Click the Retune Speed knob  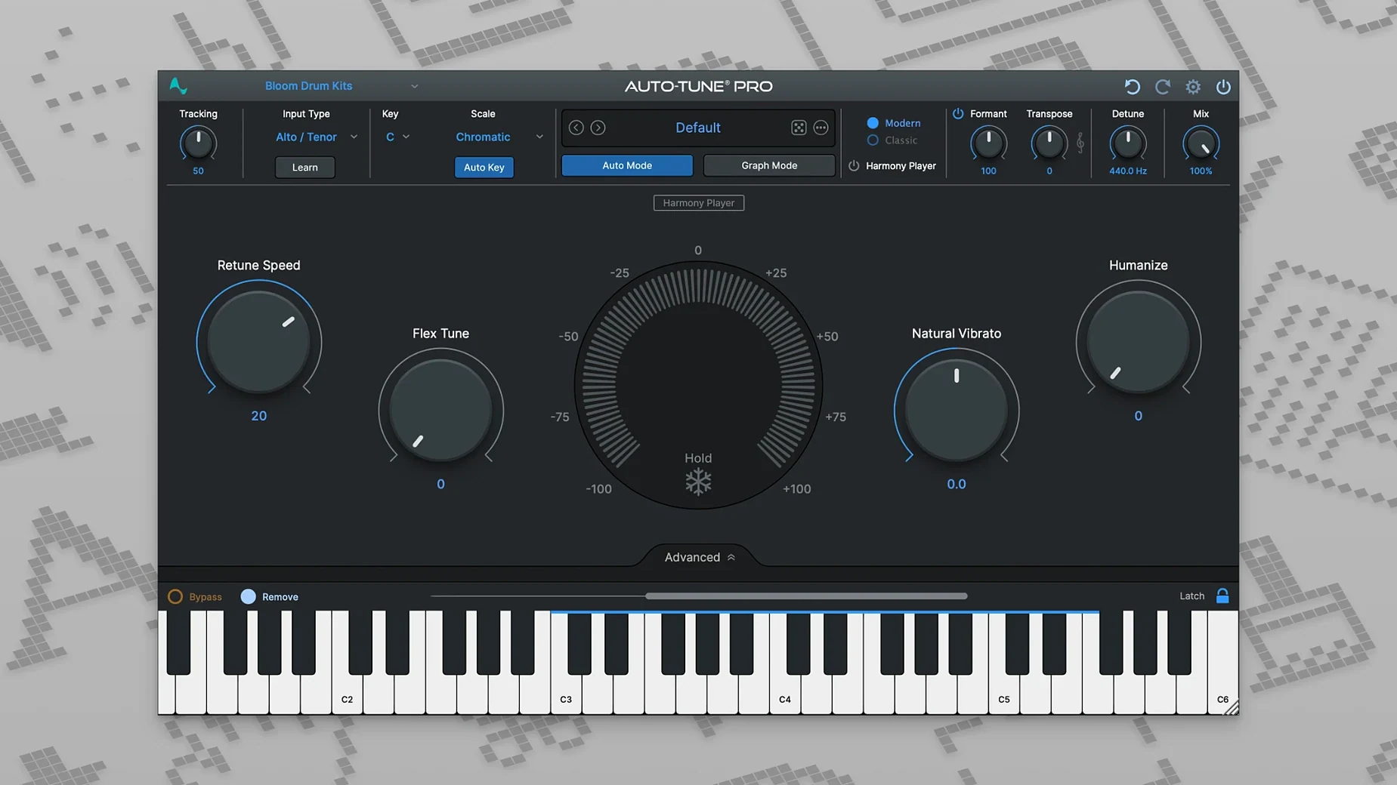[x=259, y=342]
